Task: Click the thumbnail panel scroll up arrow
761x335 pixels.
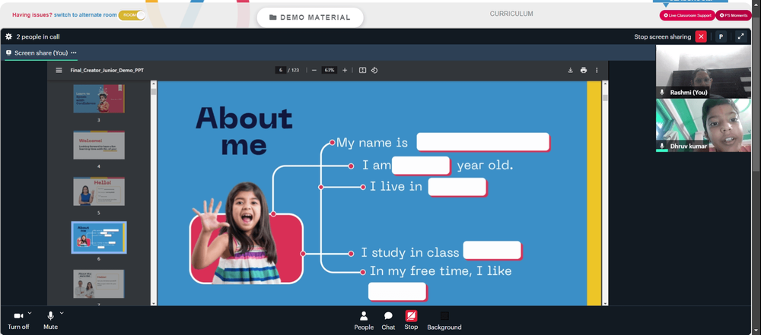Action: click(154, 84)
